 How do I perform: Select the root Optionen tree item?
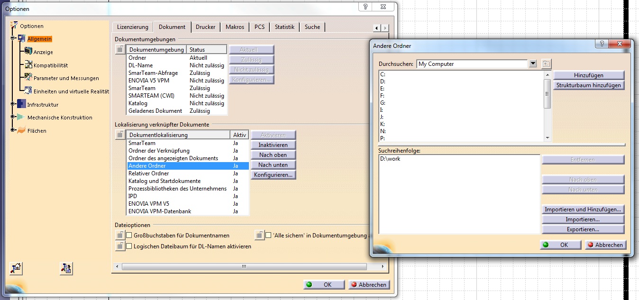32,26
